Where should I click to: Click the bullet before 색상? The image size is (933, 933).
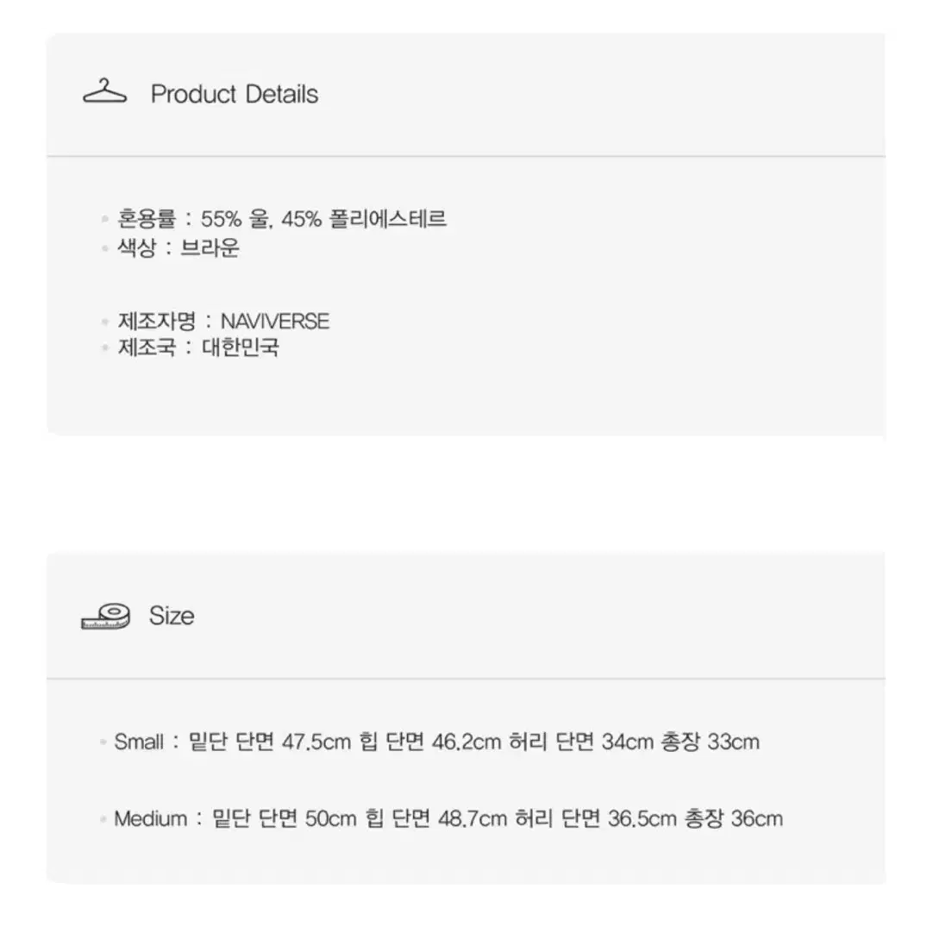point(105,248)
